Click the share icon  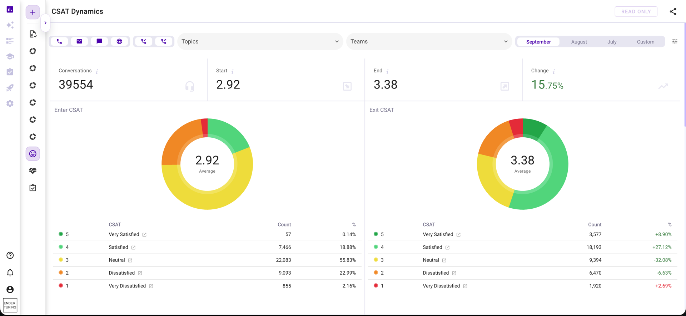pos(673,11)
